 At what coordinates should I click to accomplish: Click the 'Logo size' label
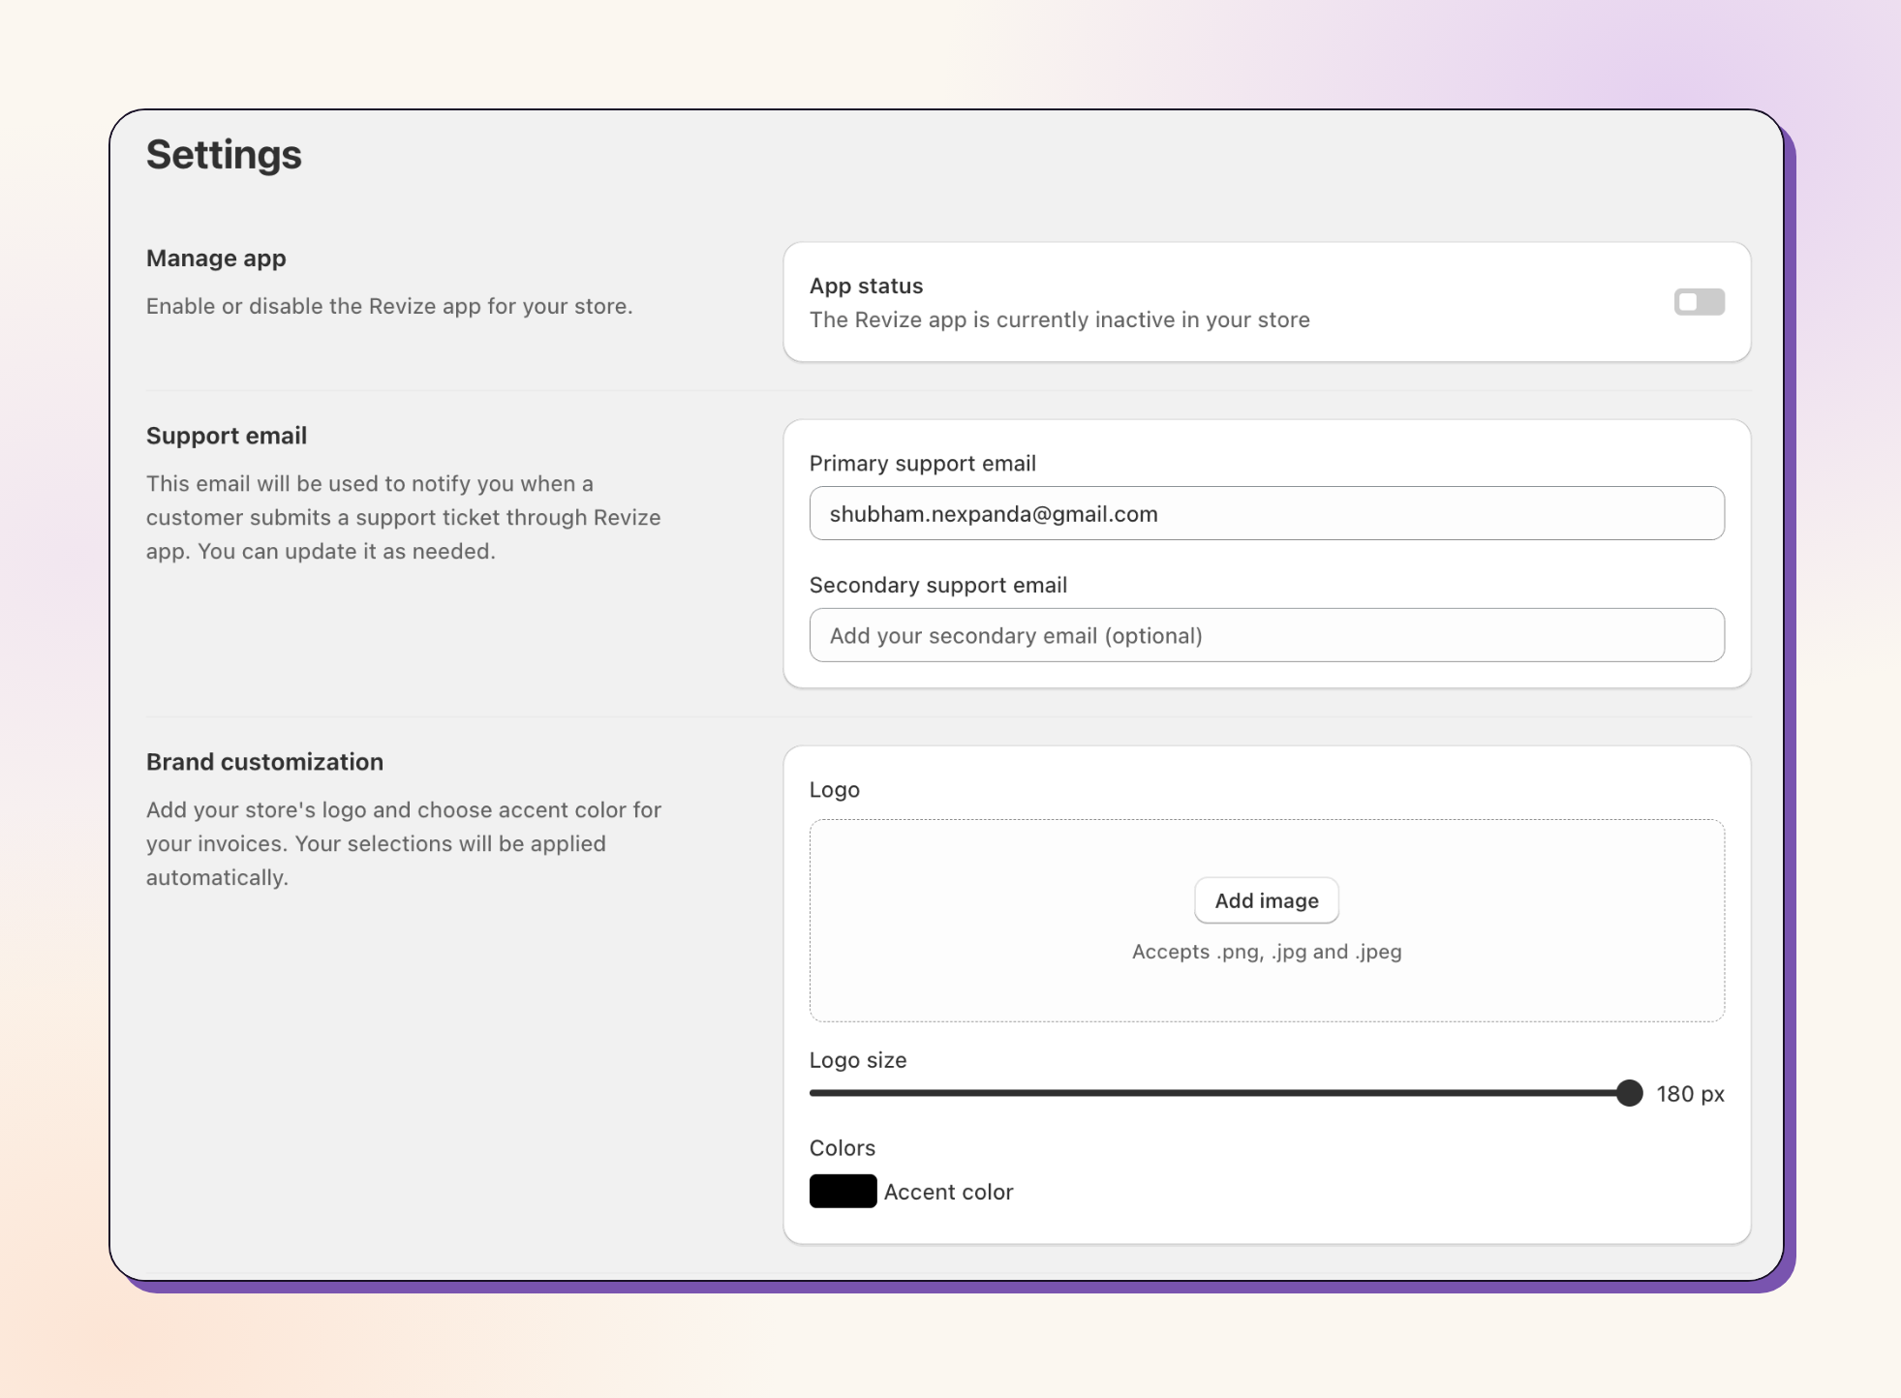(858, 1060)
